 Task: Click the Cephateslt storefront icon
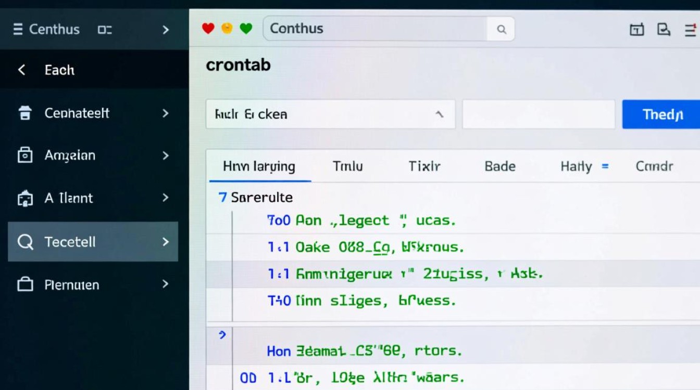point(24,113)
